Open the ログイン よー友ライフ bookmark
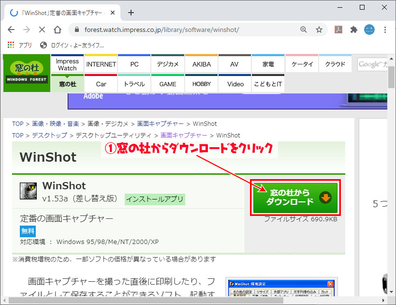The image size is (396, 305). pos(72,46)
